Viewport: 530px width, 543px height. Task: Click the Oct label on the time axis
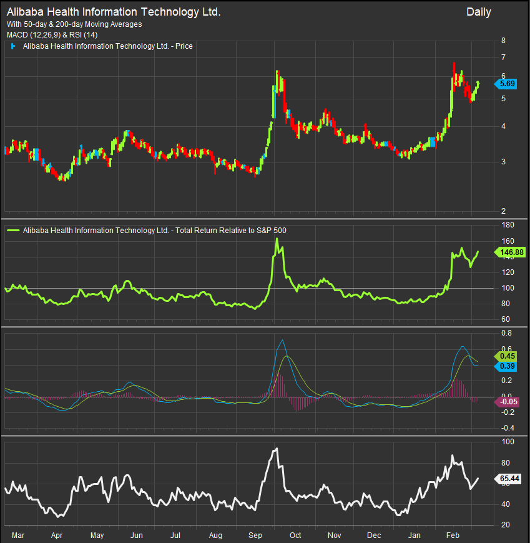pos(295,536)
